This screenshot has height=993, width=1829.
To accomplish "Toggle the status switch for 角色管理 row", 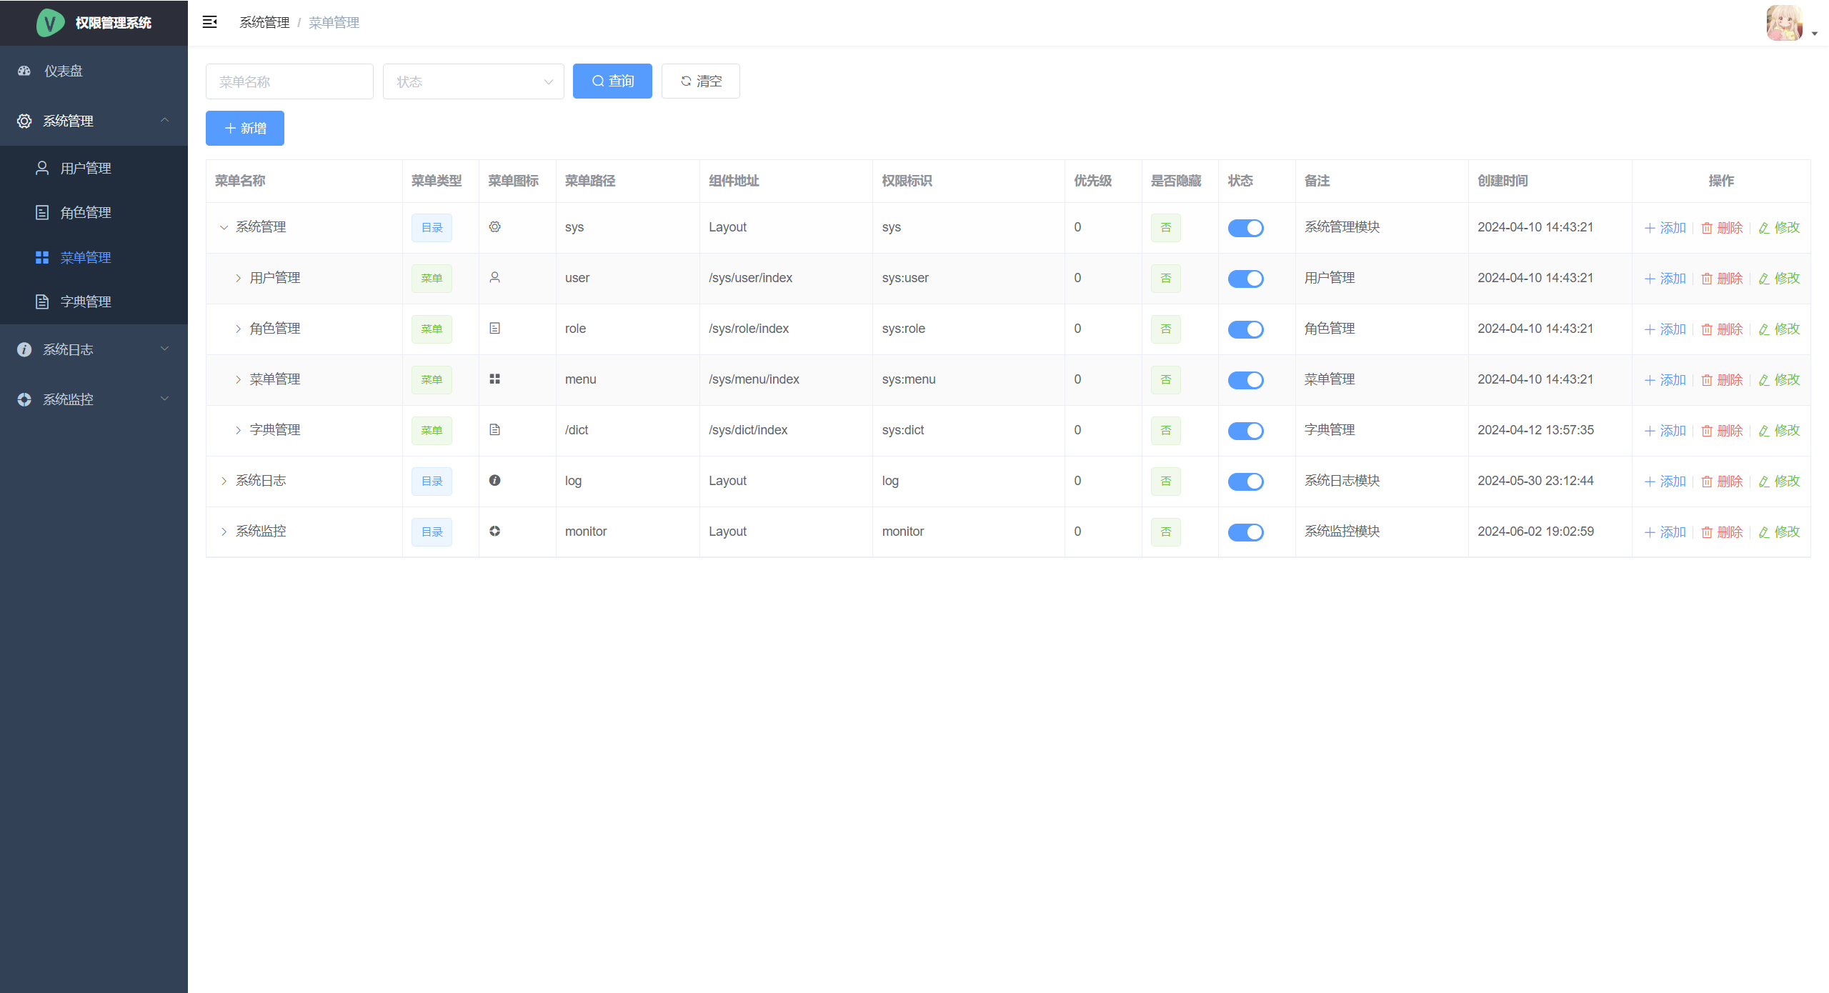I will click(x=1245, y=329).
